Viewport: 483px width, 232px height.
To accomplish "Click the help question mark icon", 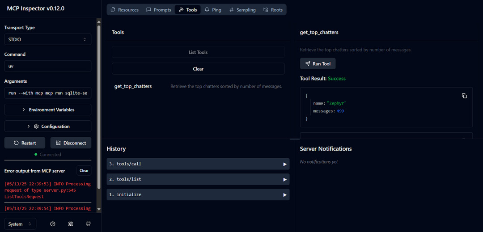I will click(x=53, y=224).
